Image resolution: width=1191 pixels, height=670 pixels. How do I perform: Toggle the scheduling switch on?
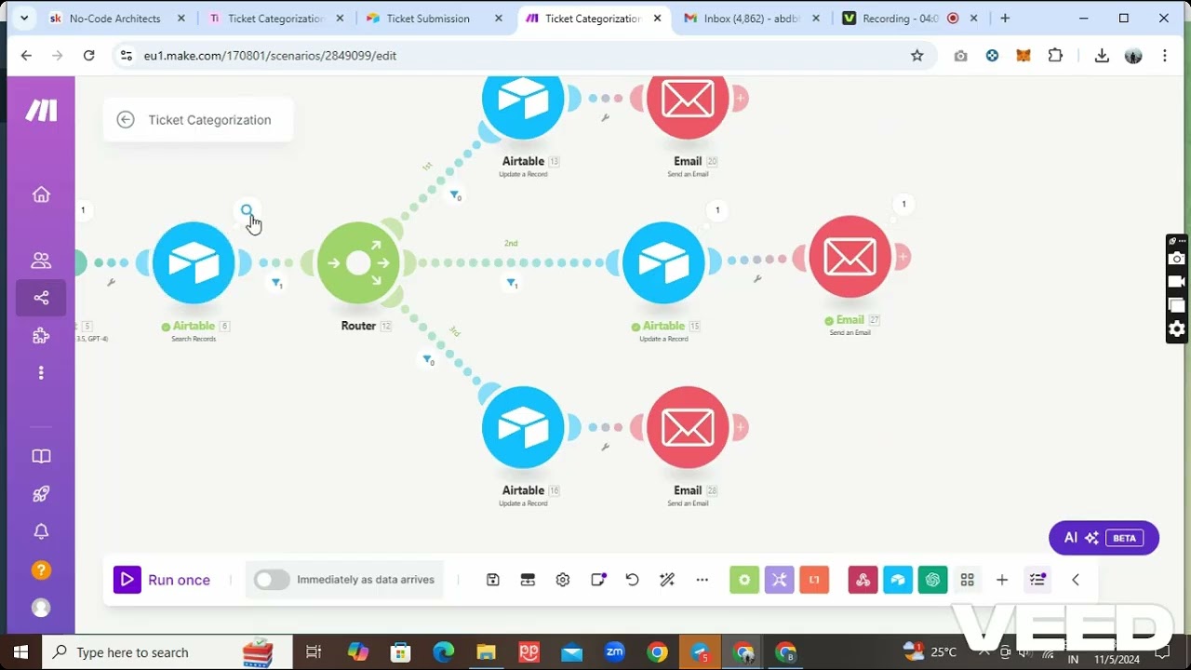click(x=272, y=580)
